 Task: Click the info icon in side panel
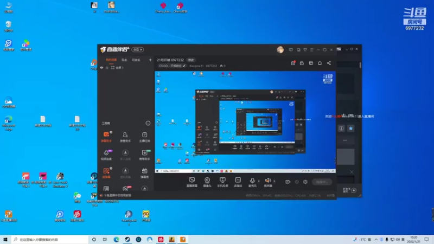[x=341, y=129]
